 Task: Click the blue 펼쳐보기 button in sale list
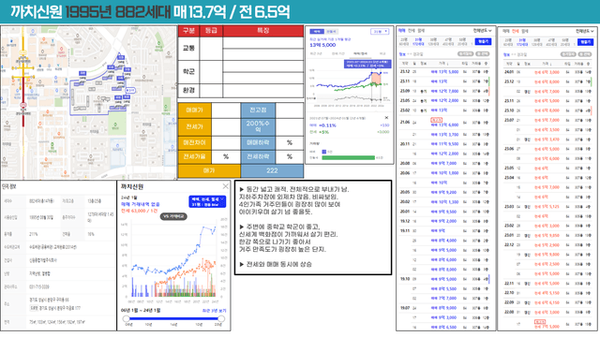[483, 41]
